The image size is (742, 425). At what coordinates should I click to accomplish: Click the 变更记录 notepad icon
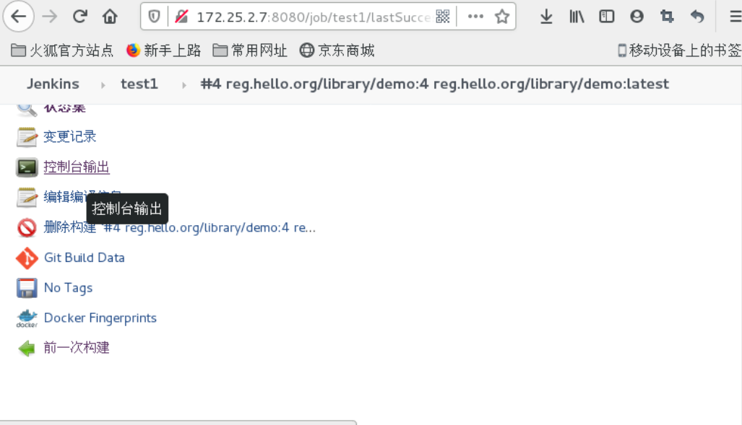pyautogui.click(x=27, y=137)
